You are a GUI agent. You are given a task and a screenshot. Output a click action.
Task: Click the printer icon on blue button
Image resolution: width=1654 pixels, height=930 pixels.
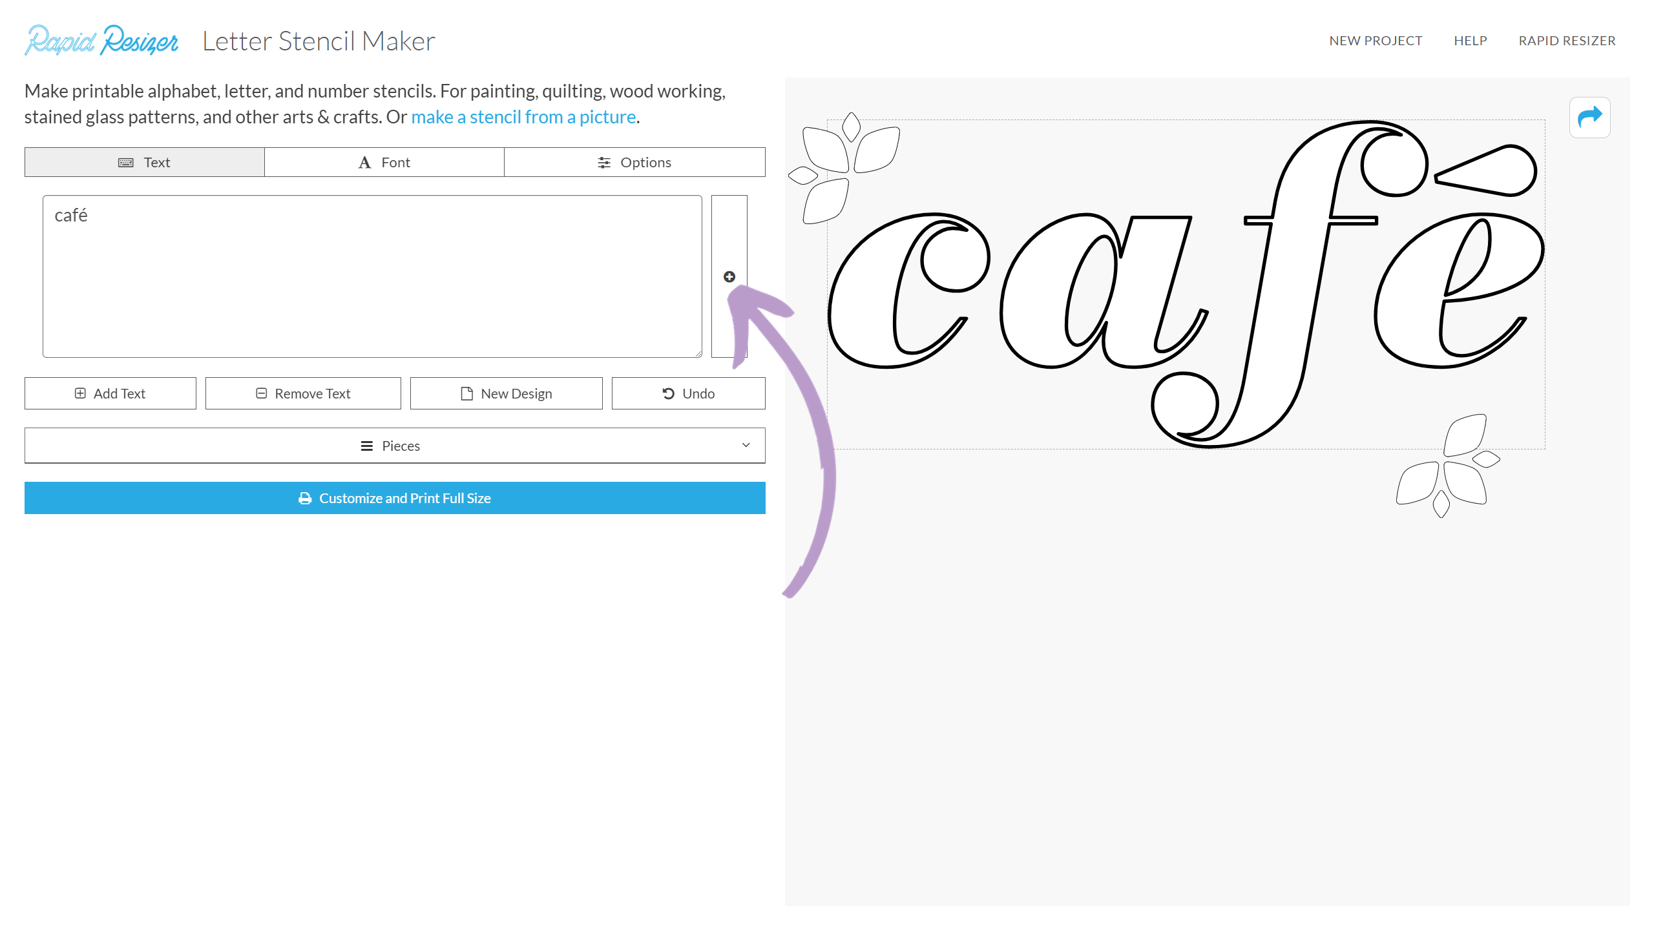[x=305, y=499]
